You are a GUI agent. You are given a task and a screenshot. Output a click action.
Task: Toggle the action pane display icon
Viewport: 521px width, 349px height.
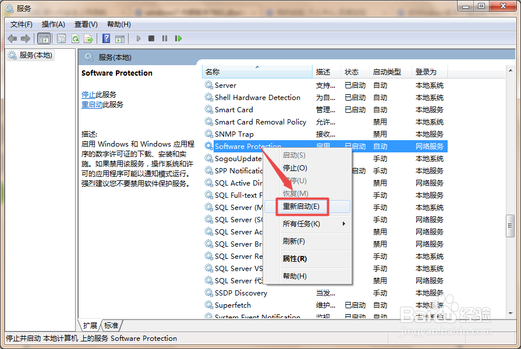[x=120, y=38]
